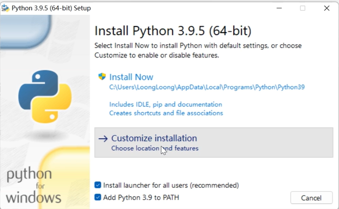
Task: Click 'Includes IDLE, pip and documentation' text
Action: click(x=165, y=105)
